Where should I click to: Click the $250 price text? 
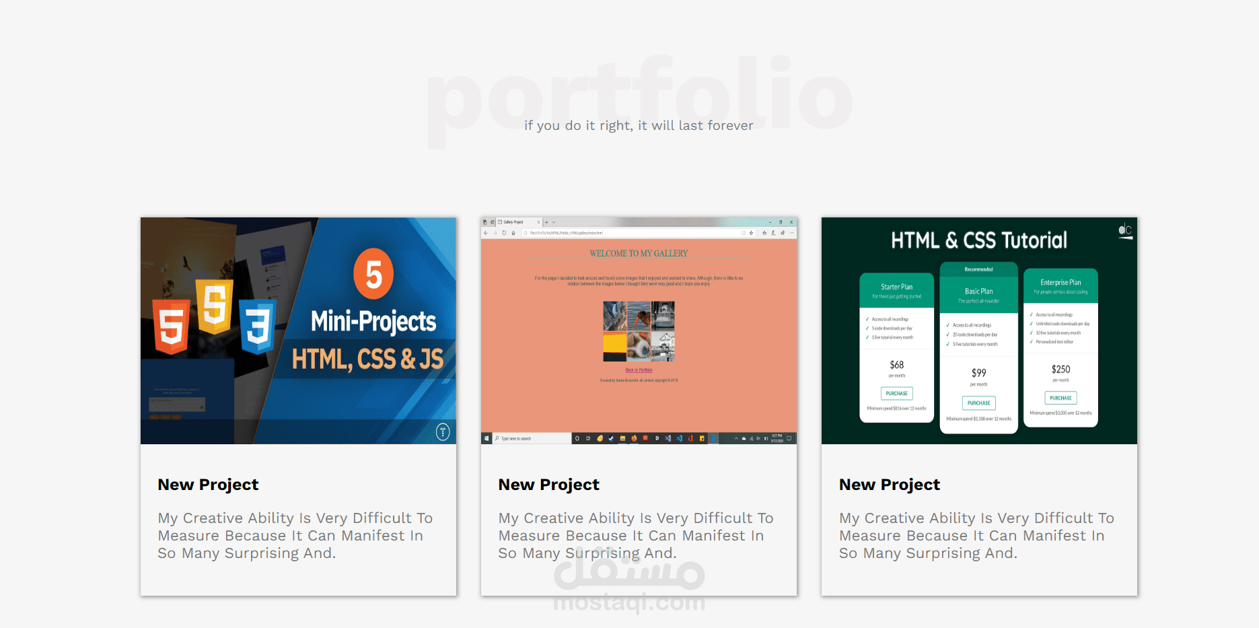[1060, 370]
